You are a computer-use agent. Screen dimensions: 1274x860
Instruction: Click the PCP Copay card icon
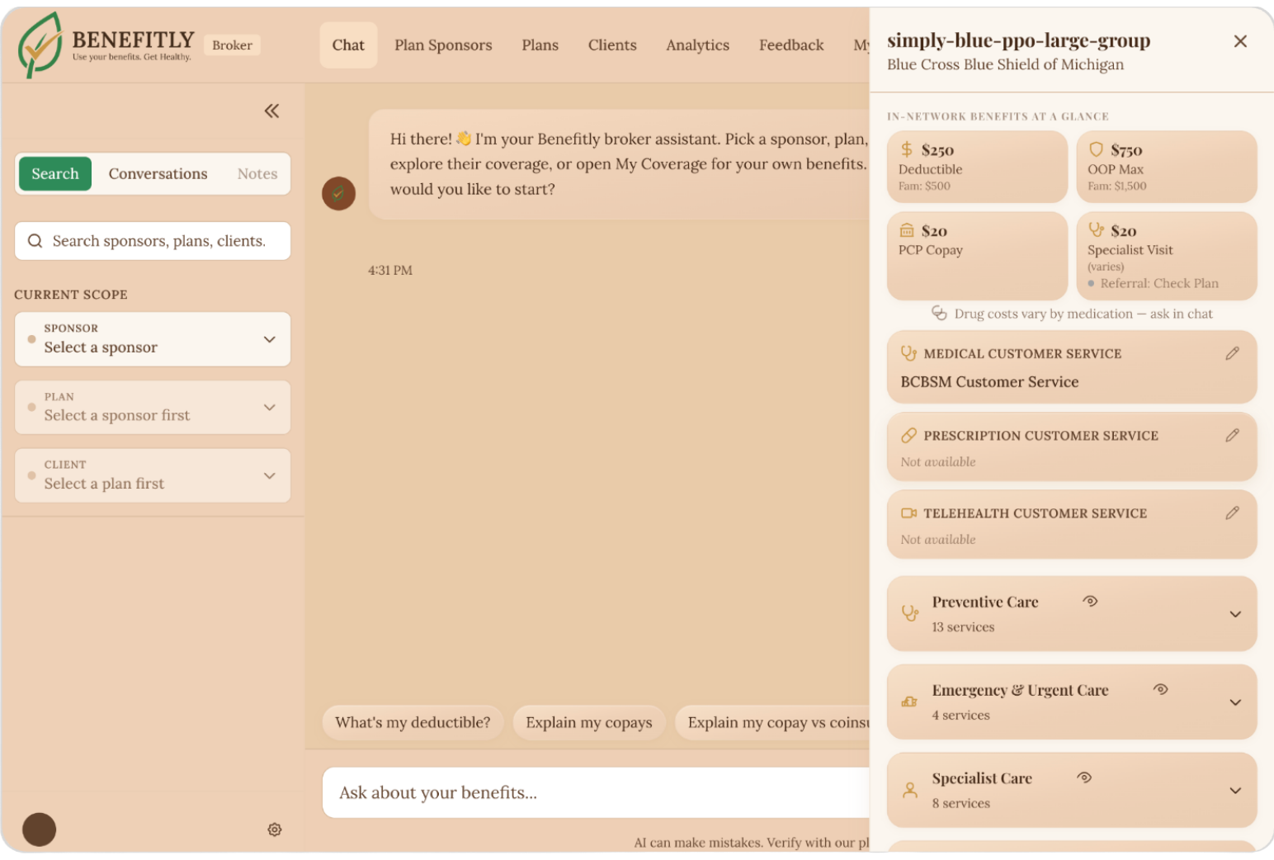point(907,230)
